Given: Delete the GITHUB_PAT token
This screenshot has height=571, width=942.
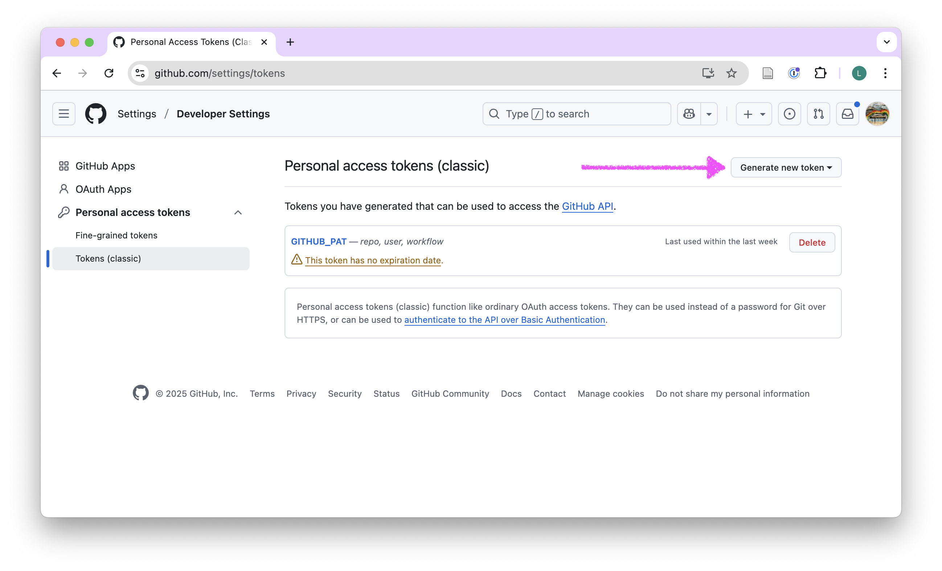Looking at the screenshot, I should (x=812, y=242).
